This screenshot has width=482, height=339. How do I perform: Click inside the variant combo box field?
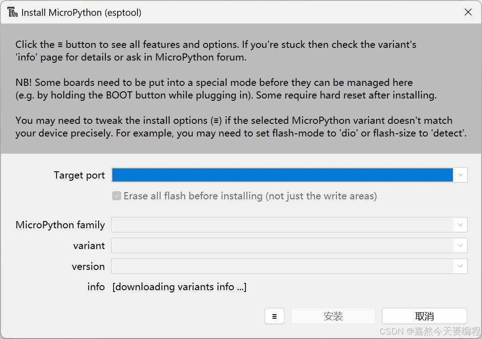point(280,245)
